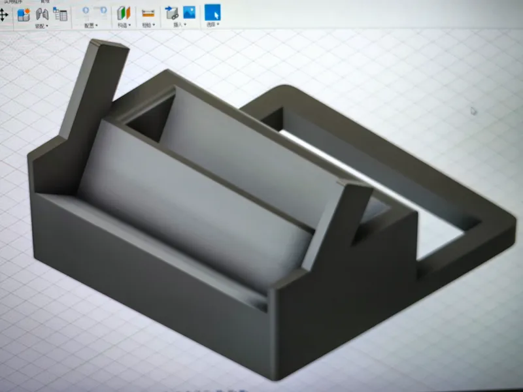Open the 构造 (Construct) dropdown

point(124,25)
